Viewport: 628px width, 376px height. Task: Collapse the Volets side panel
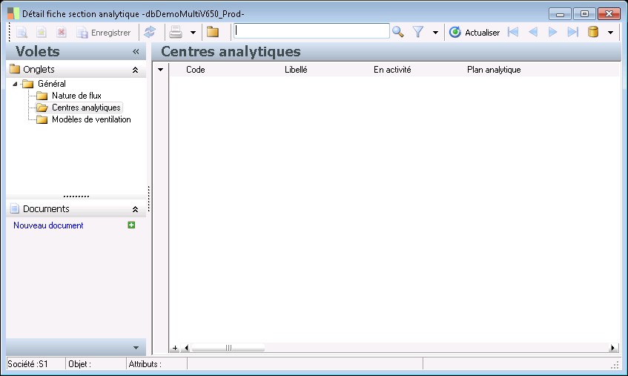pyautogui.click(x=136, y=51)
